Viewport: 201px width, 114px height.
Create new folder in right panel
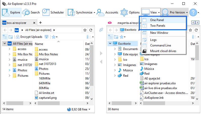tap(116, 37)
